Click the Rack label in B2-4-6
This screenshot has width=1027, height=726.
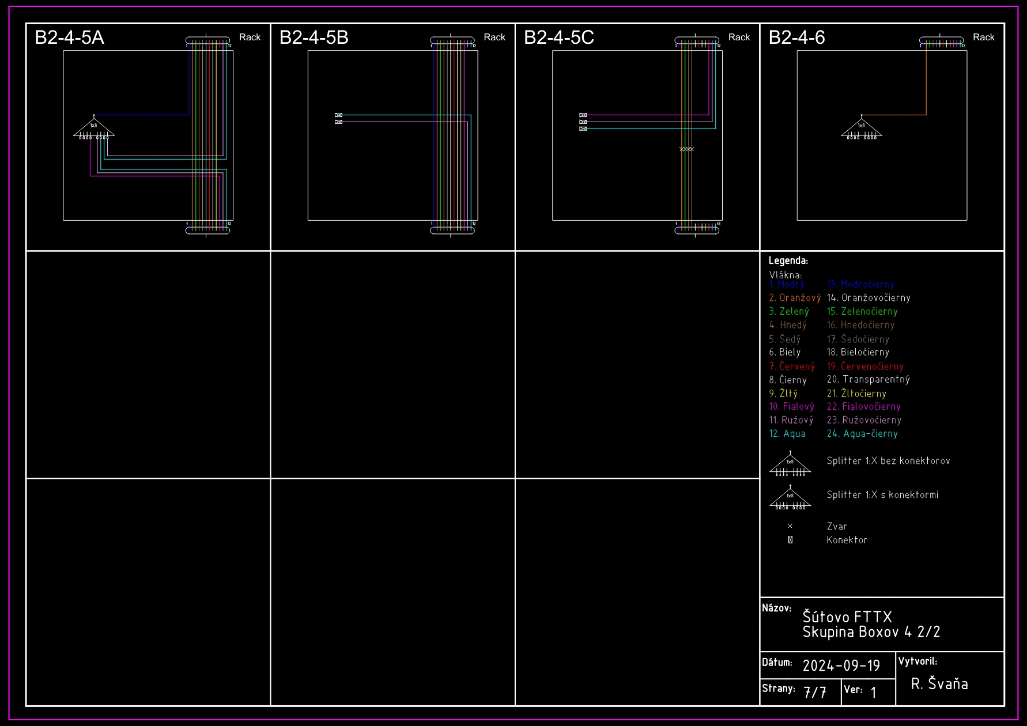[x=983, y=37]
